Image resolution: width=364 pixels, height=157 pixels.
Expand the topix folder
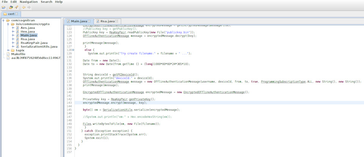point(8,50)
